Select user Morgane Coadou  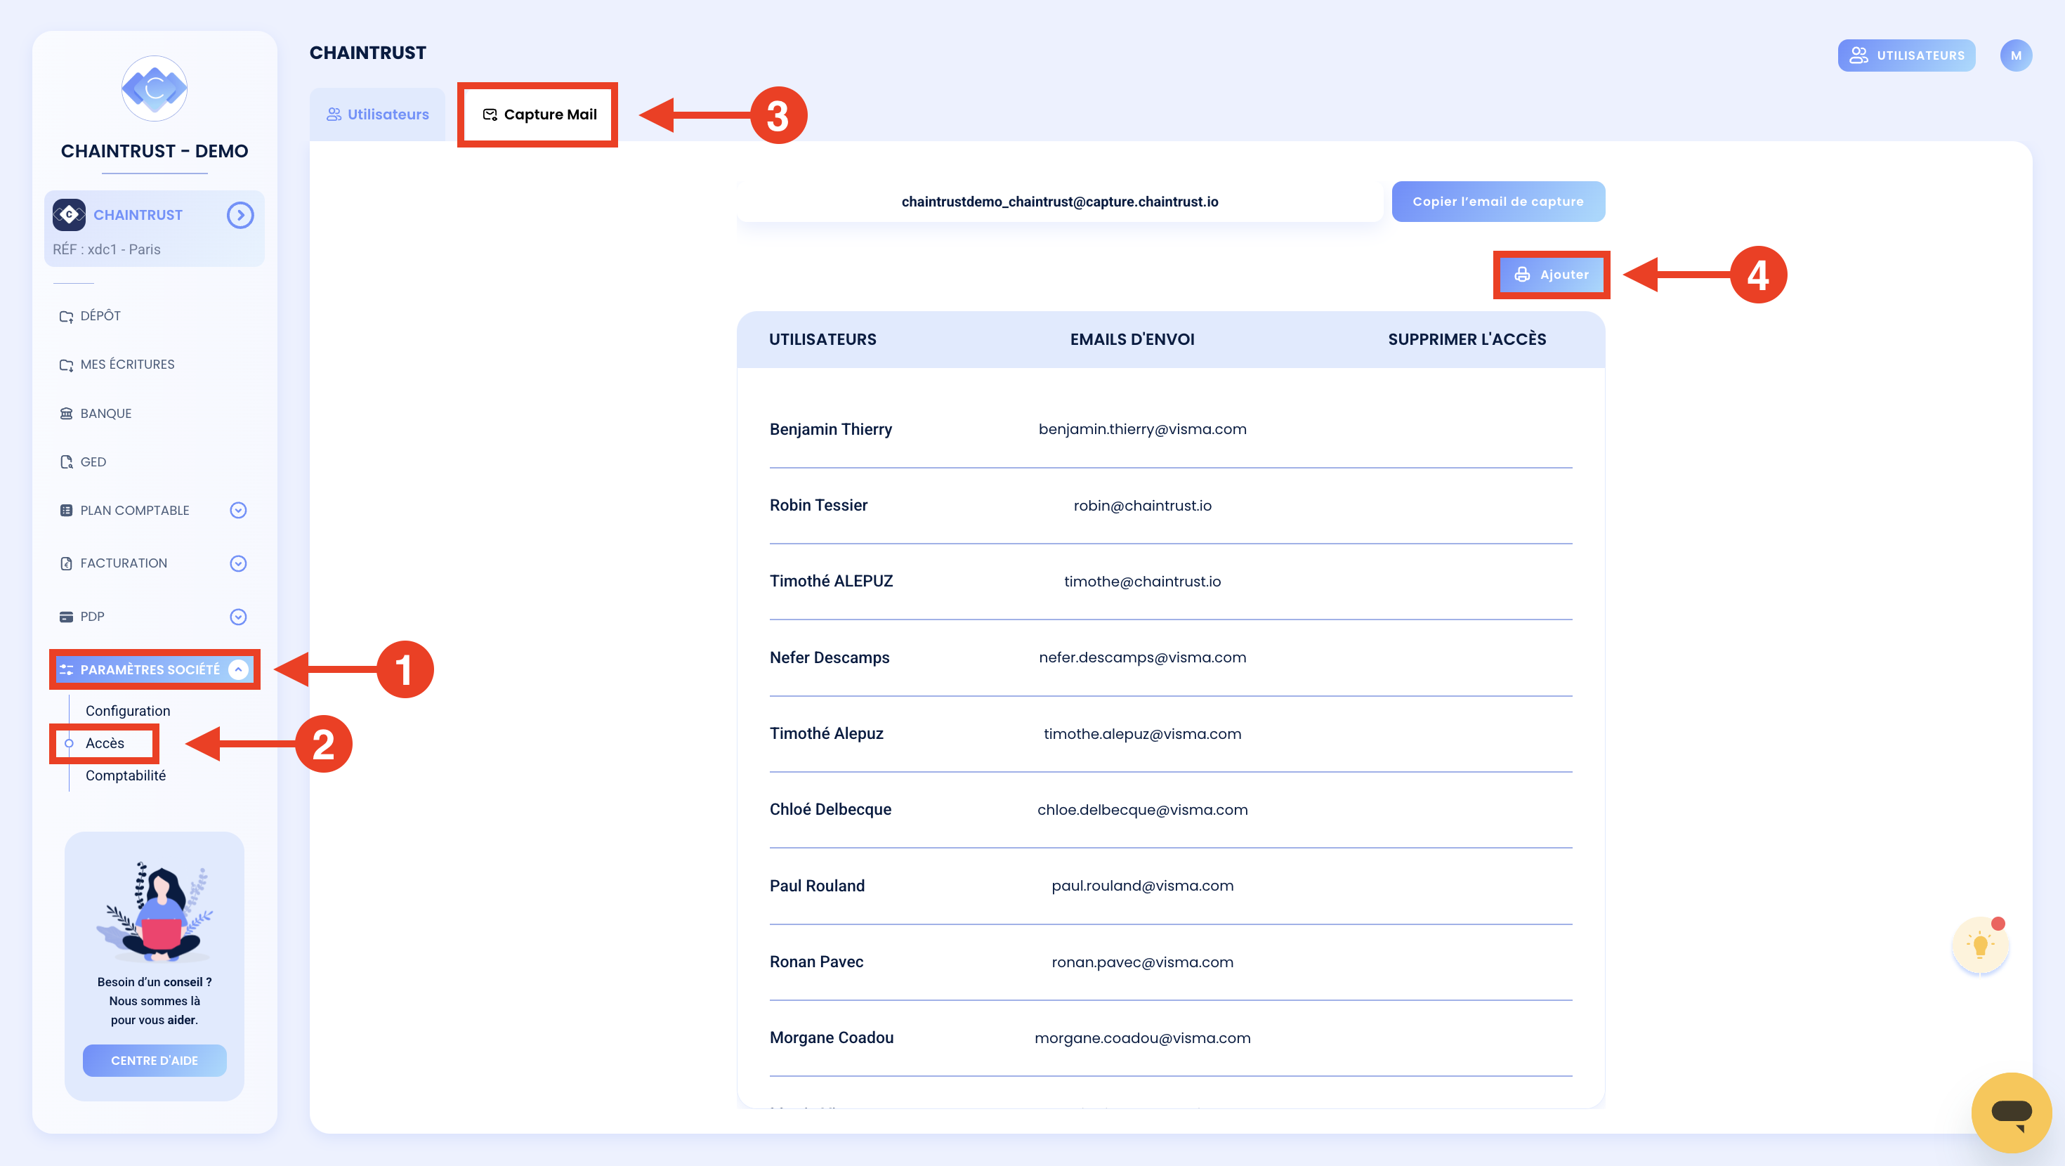pos(832,1037)
